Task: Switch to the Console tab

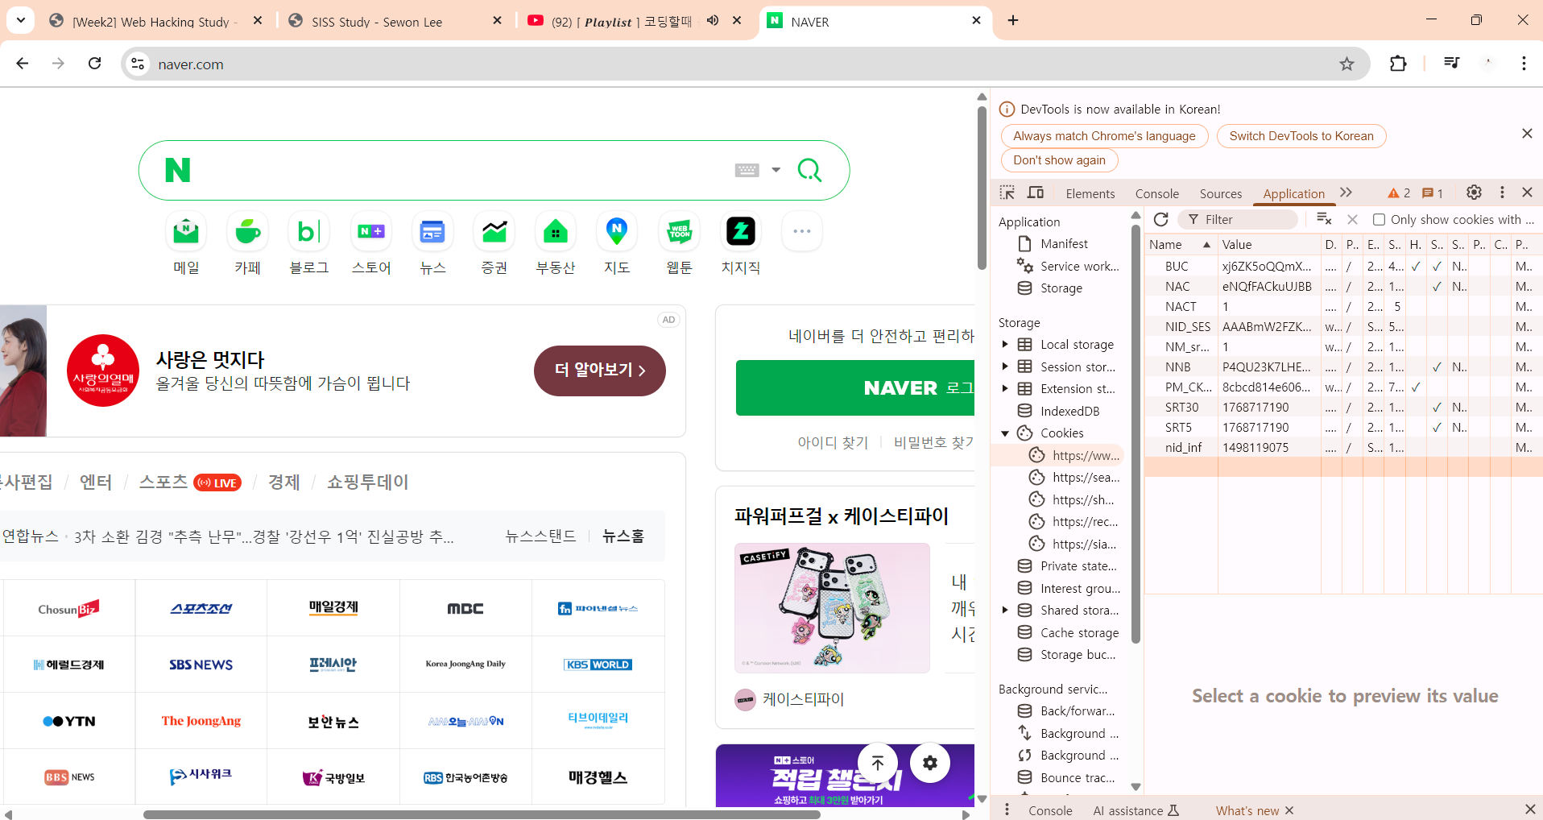Action: 1156,193
